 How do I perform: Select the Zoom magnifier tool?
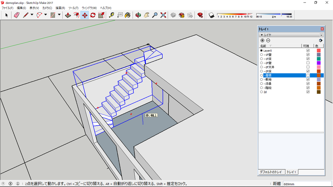coord(155,15)
